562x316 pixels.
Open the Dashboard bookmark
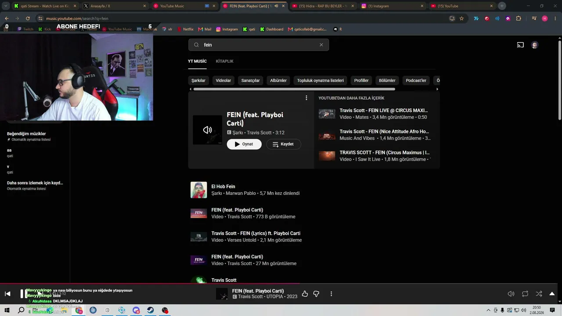272,29
